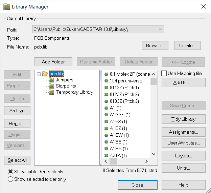Click the component icon next to A1BX (1)
211x193 pixels.
[106, 122]
